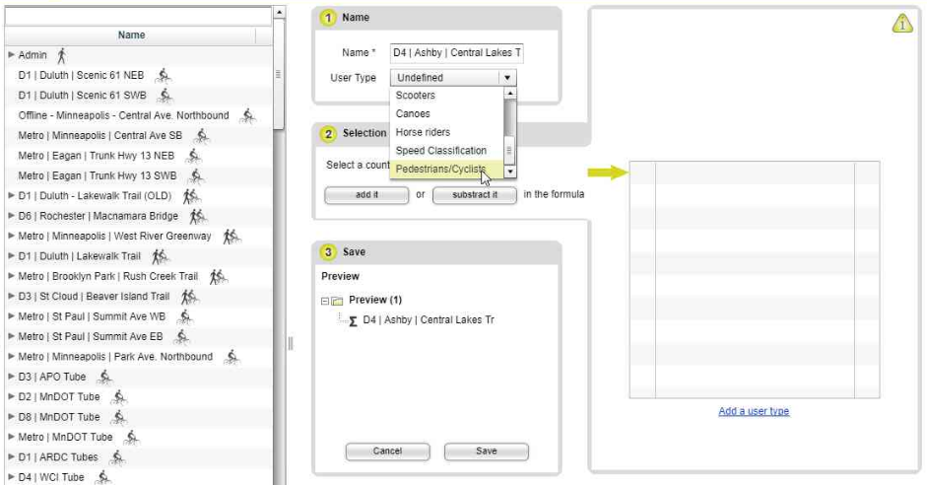Click icon next to Macnamara Bridge
The height and width of the screenshot is (485, 927).
coord(198,216)
